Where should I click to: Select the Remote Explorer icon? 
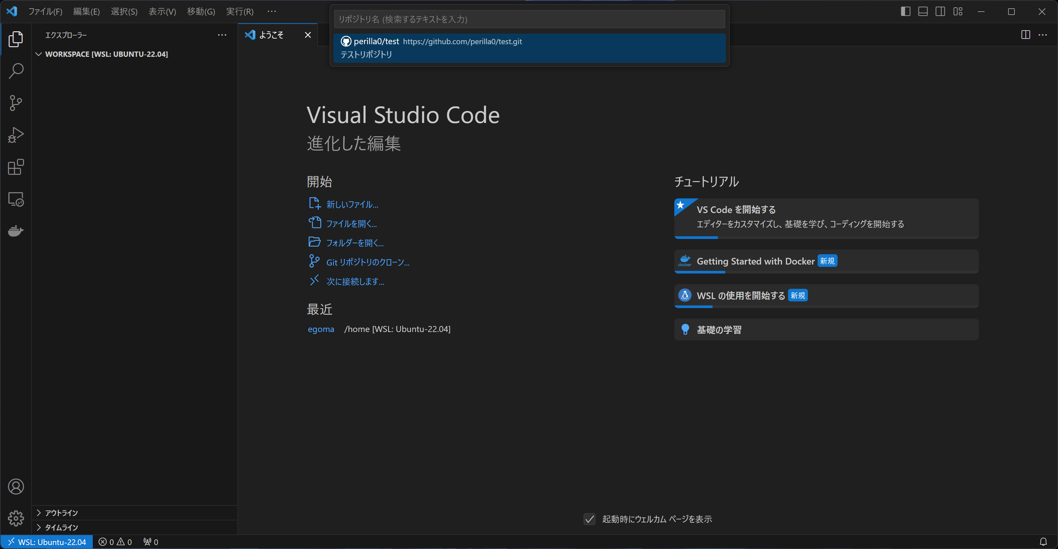coord(16,199)
